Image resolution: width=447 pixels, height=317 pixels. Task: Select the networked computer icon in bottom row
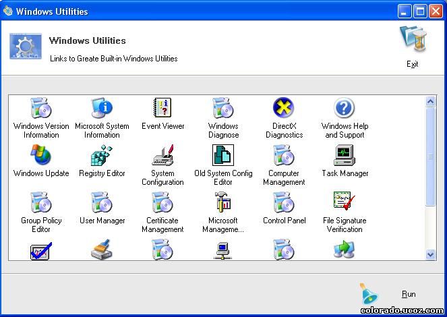(x=223, y=251)
